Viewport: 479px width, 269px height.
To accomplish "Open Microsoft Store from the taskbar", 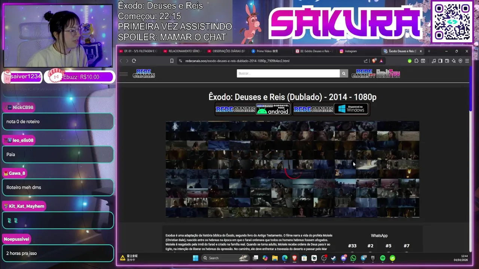I will 304,258.
